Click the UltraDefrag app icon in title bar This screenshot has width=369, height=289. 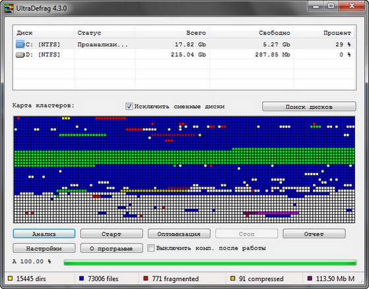[9, 8]
